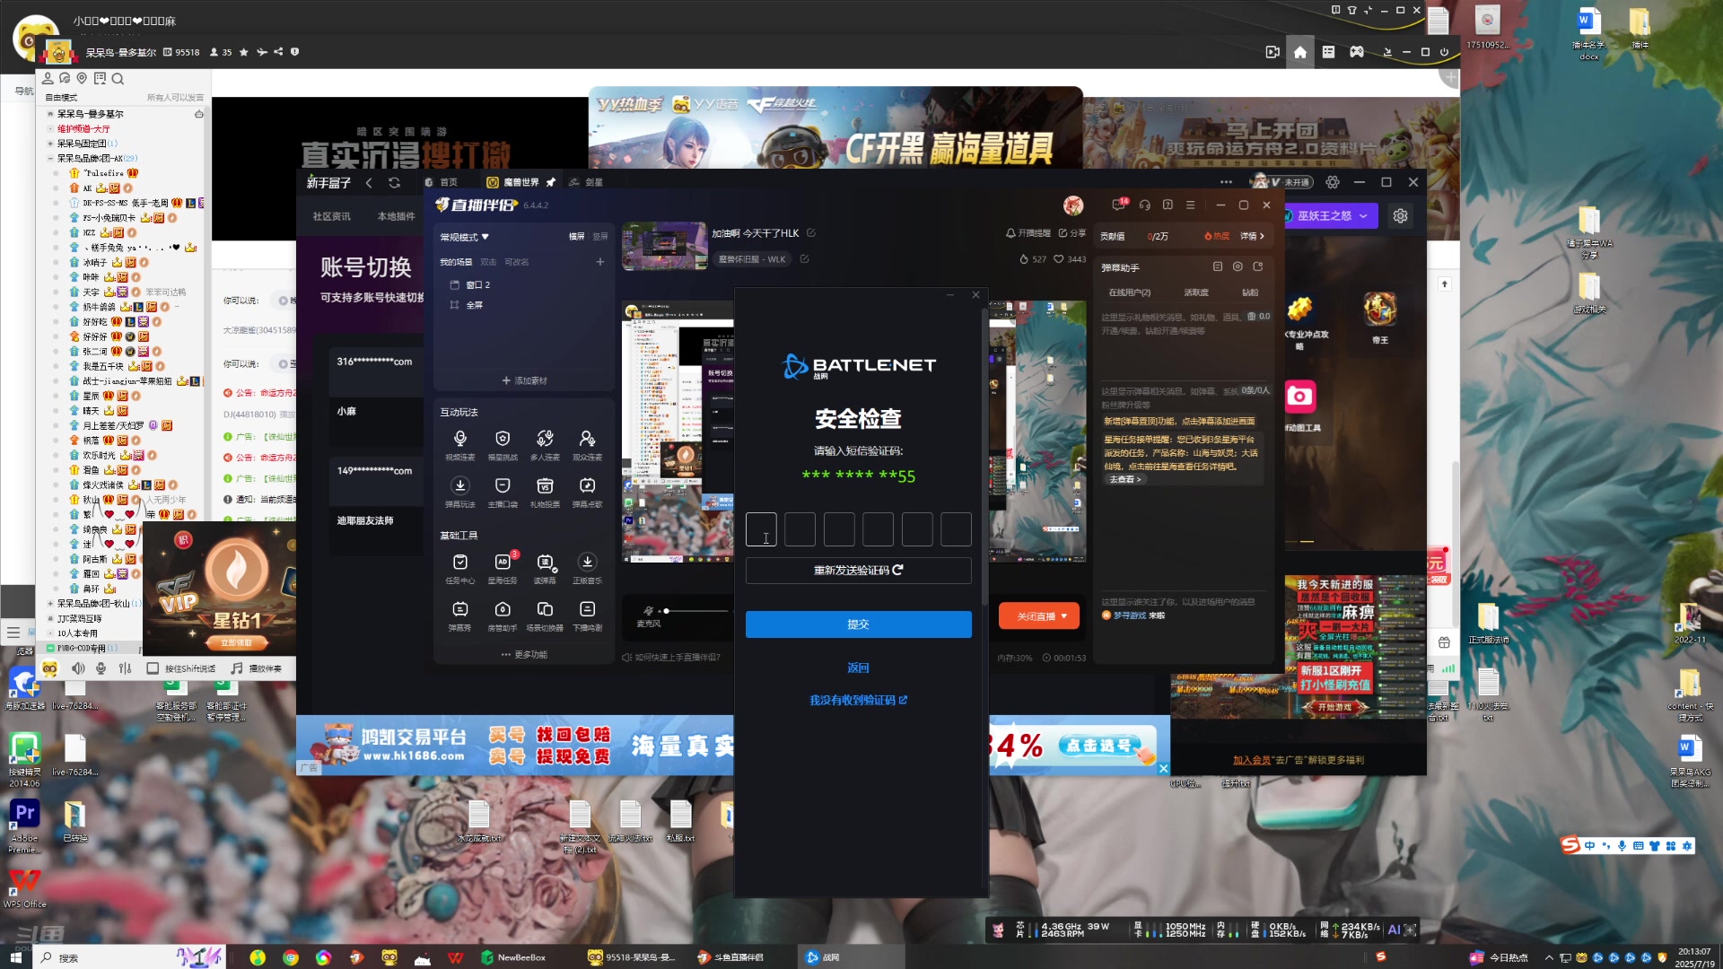The height and width of the screenshot is (969, 1723).
Task: Click the YY channel search magnifier icon
Action: tap(118, 79)
